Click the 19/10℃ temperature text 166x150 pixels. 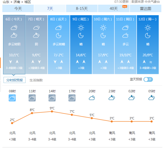(x=125, y=55)
